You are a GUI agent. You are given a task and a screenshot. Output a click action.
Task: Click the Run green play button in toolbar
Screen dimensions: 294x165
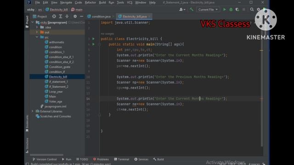[225, 10]
